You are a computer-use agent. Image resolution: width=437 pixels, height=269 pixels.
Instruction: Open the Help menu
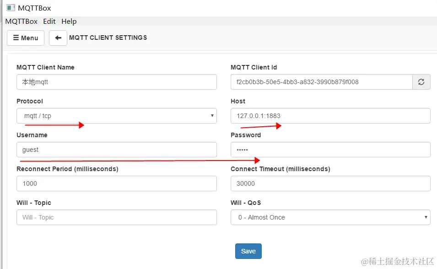69,21
